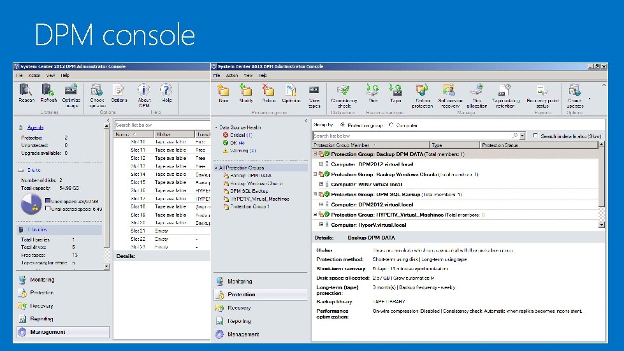624x351 pixels.
Task: Run Consistency check from toolbar
Action: [344, 90]
